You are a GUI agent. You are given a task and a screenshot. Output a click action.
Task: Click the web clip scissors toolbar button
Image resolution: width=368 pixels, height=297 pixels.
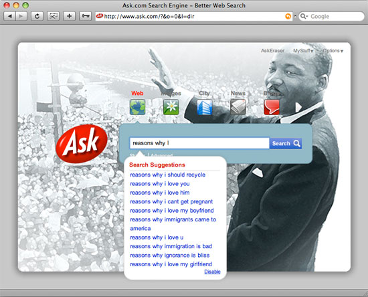click(53, 16)
